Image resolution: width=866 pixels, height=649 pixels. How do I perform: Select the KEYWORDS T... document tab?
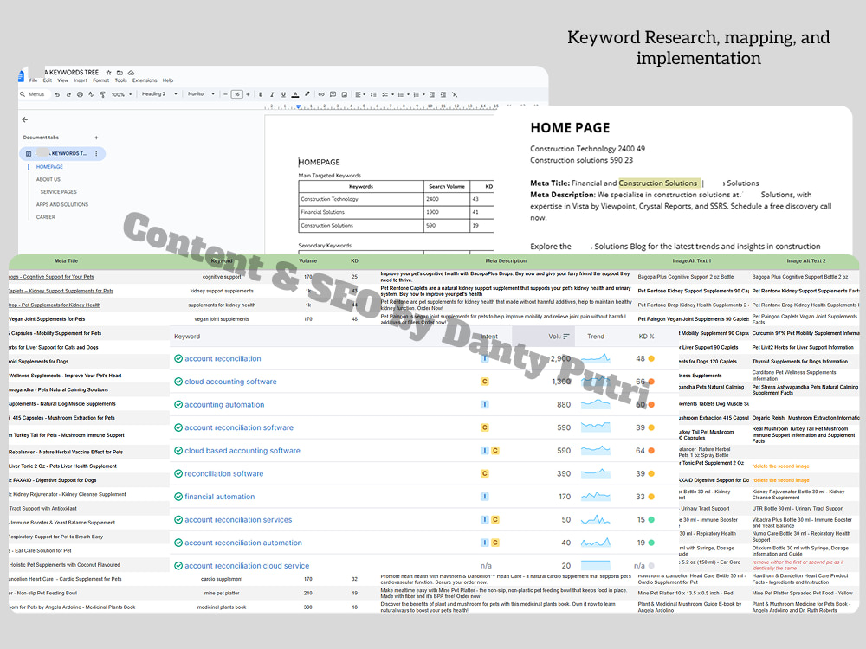[62, 153]
